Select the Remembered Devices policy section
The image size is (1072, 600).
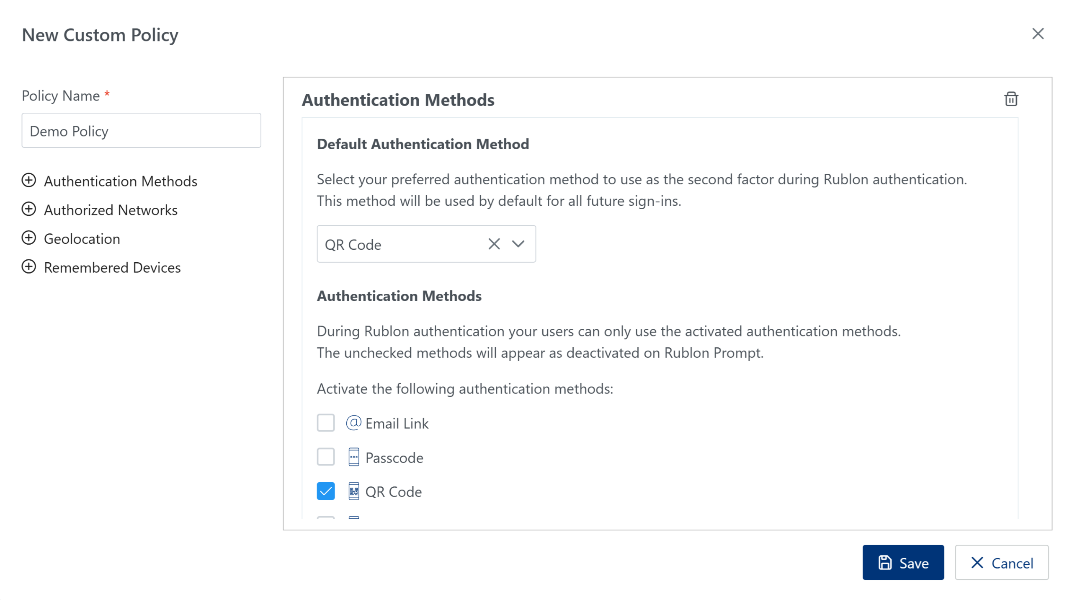click(x=112, y=268)
